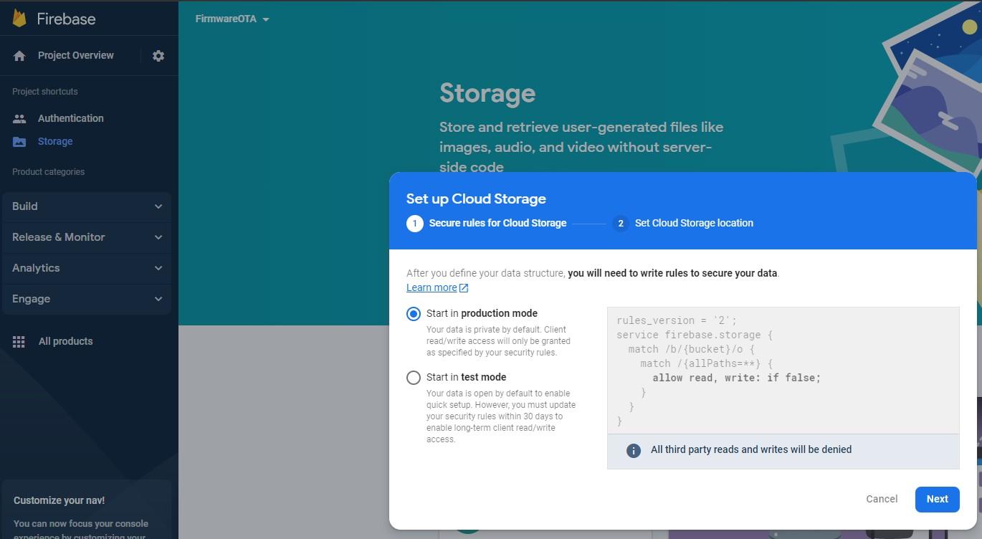Screen dimensions: 982x539
Task: Click the All products grid icon
Action: [x=19, y=342]
